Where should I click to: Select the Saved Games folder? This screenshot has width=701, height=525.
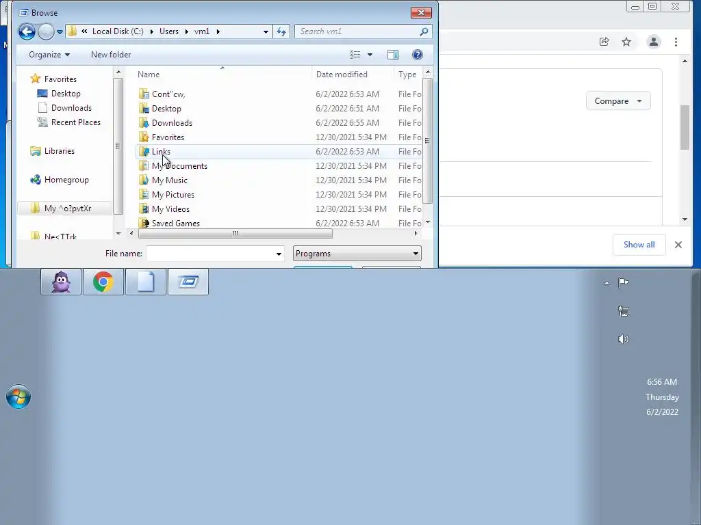click(x=176, y=224)
